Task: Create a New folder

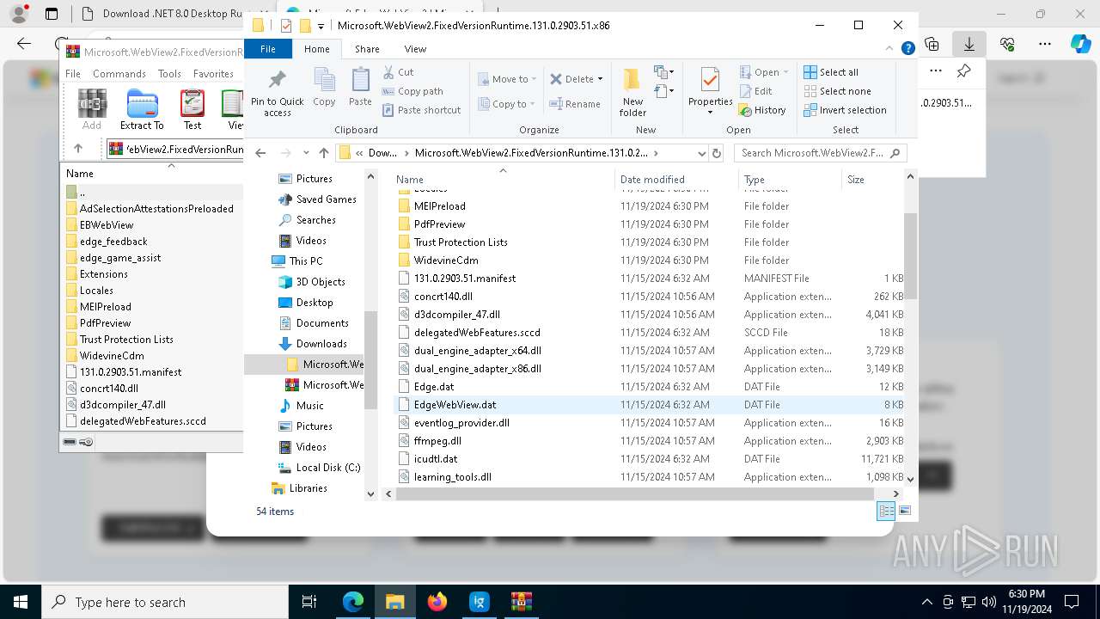Action: point(632,92)
